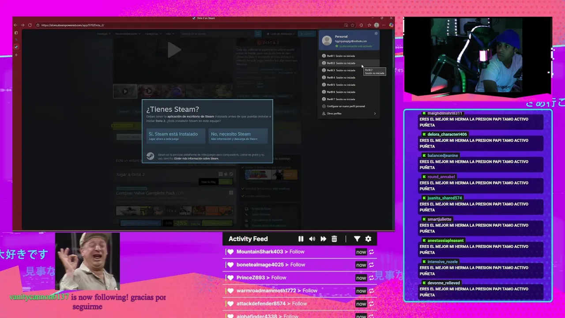
Task: Switch to Perfil 2
Action: [348, 63]
